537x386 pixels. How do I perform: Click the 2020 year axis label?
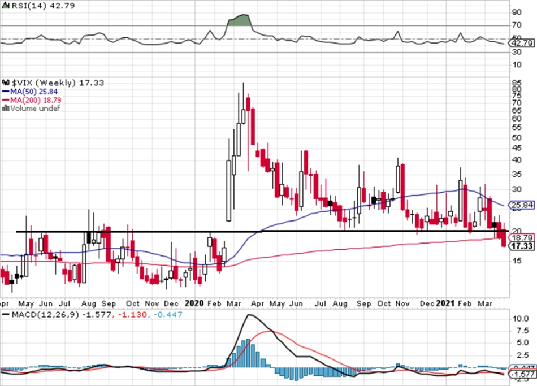(x=194, y=303)
